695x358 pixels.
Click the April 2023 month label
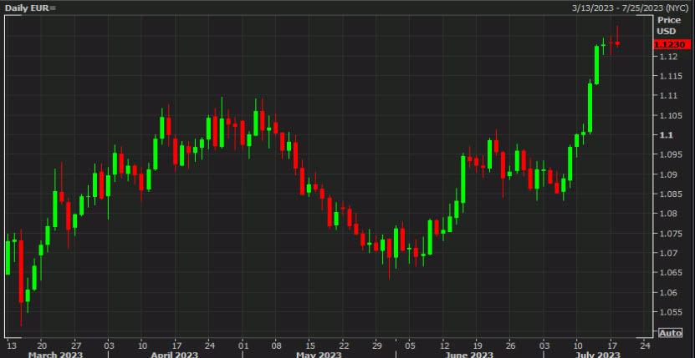(x=174, y=355)
